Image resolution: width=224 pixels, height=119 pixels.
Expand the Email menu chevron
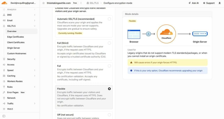click(35, 20)
